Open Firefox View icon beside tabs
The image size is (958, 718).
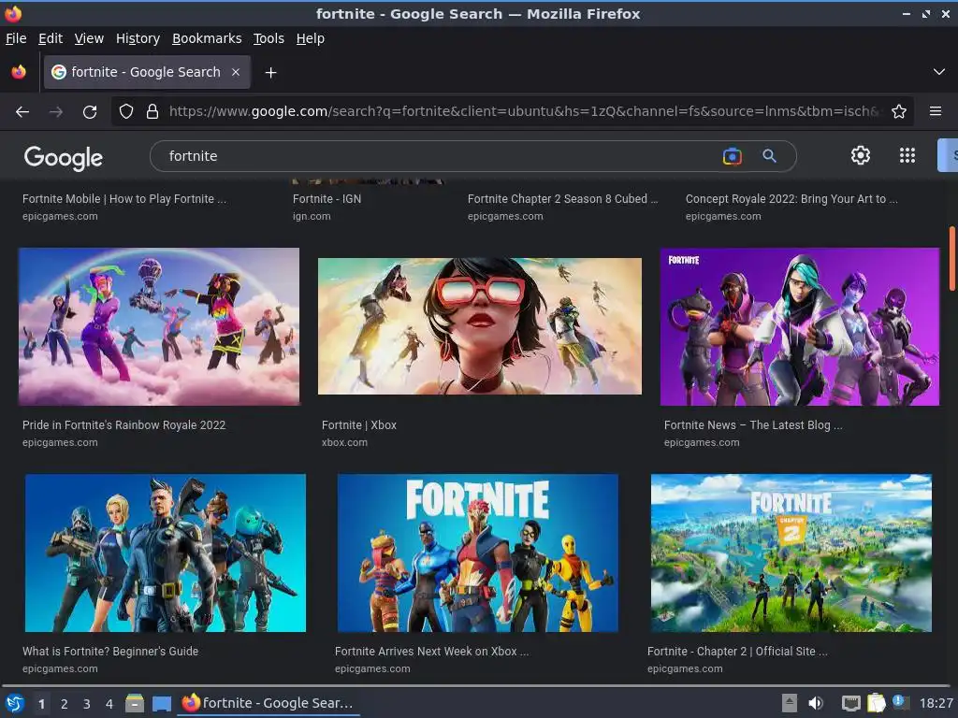[19, 72]
